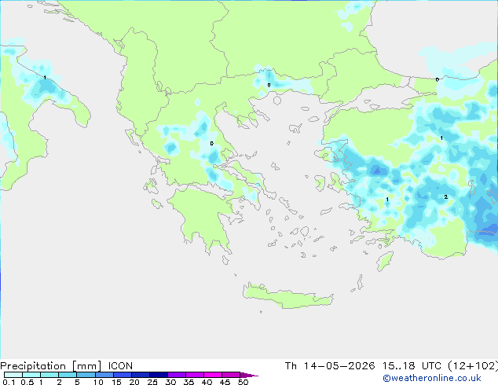Pick the legend swatch between 2 and 5

pos(68,375)
